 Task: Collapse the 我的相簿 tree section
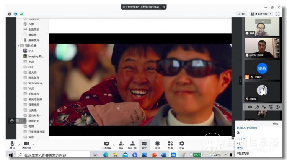point(18,45)
